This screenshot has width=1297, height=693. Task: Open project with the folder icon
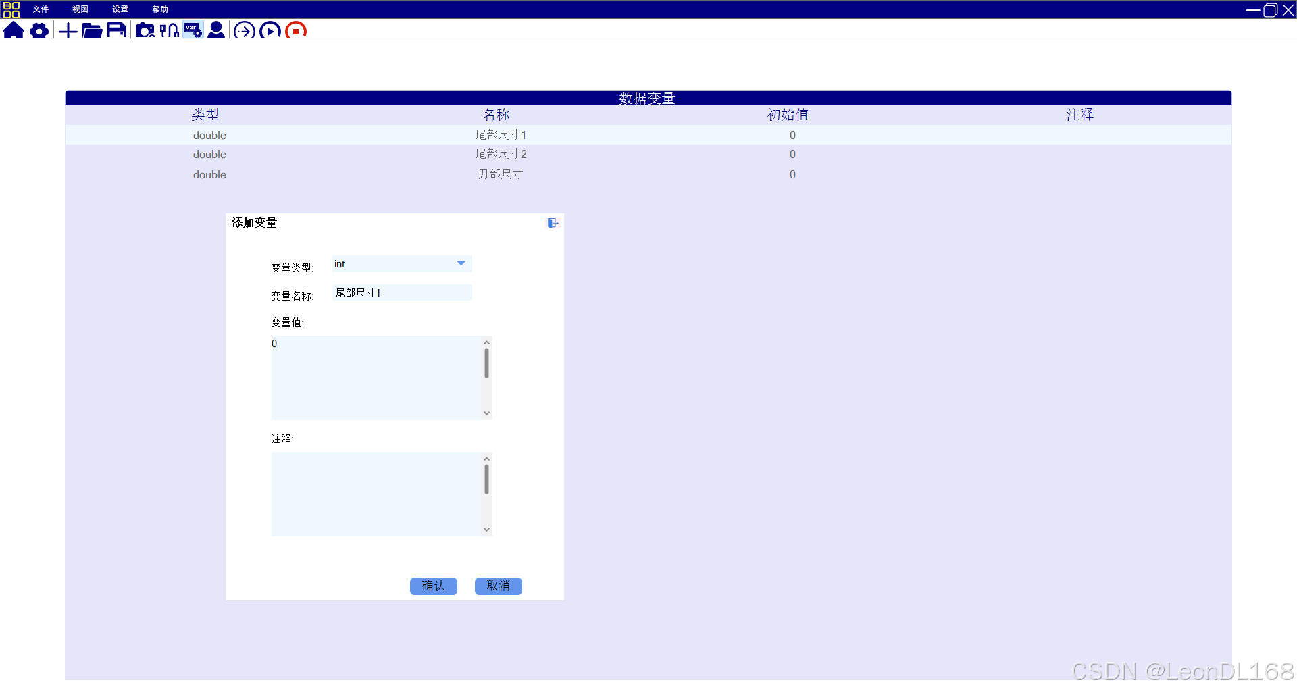(92, 30)
